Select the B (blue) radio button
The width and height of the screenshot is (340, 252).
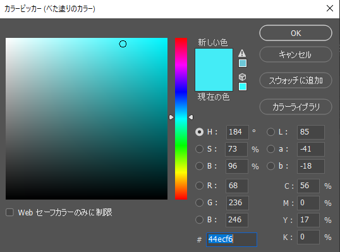199,220
